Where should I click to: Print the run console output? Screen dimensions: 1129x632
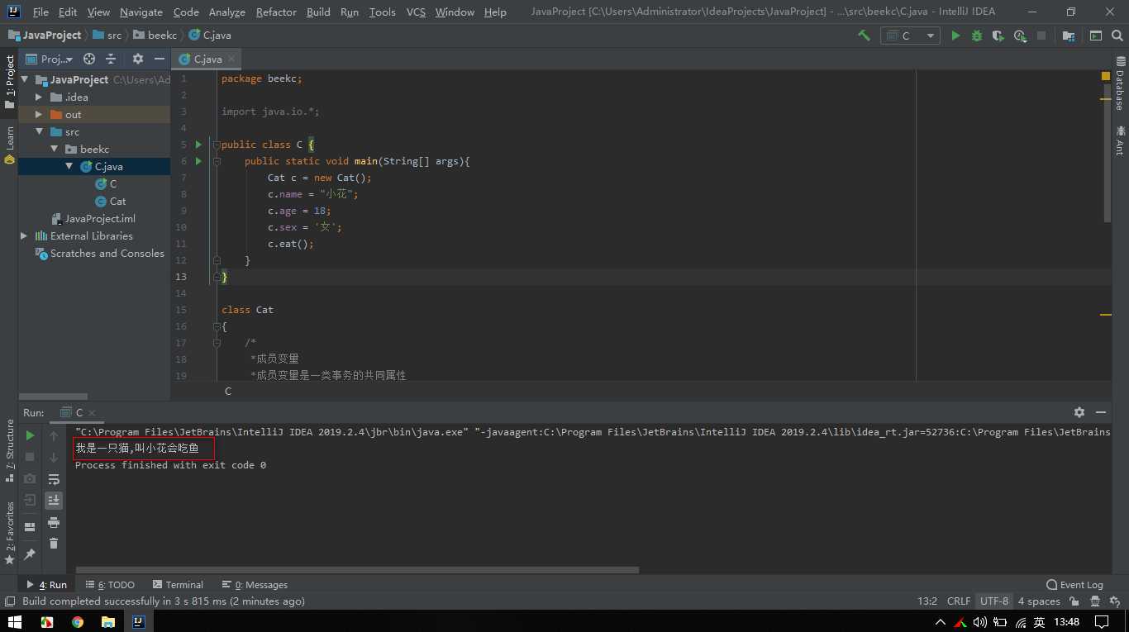[x=54, y=522]
